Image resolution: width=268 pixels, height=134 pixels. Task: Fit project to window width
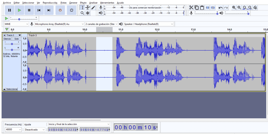coord(250,8)
